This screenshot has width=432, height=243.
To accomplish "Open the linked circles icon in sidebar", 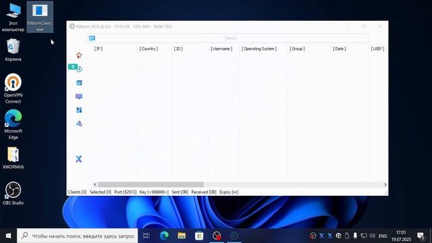I will (79, 124).
